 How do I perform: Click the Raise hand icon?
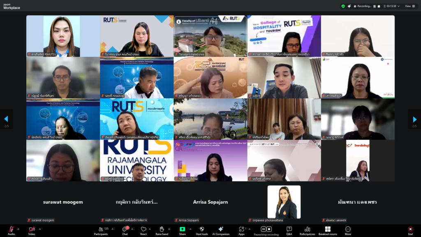pyautogui.click(x=162, y=229)
